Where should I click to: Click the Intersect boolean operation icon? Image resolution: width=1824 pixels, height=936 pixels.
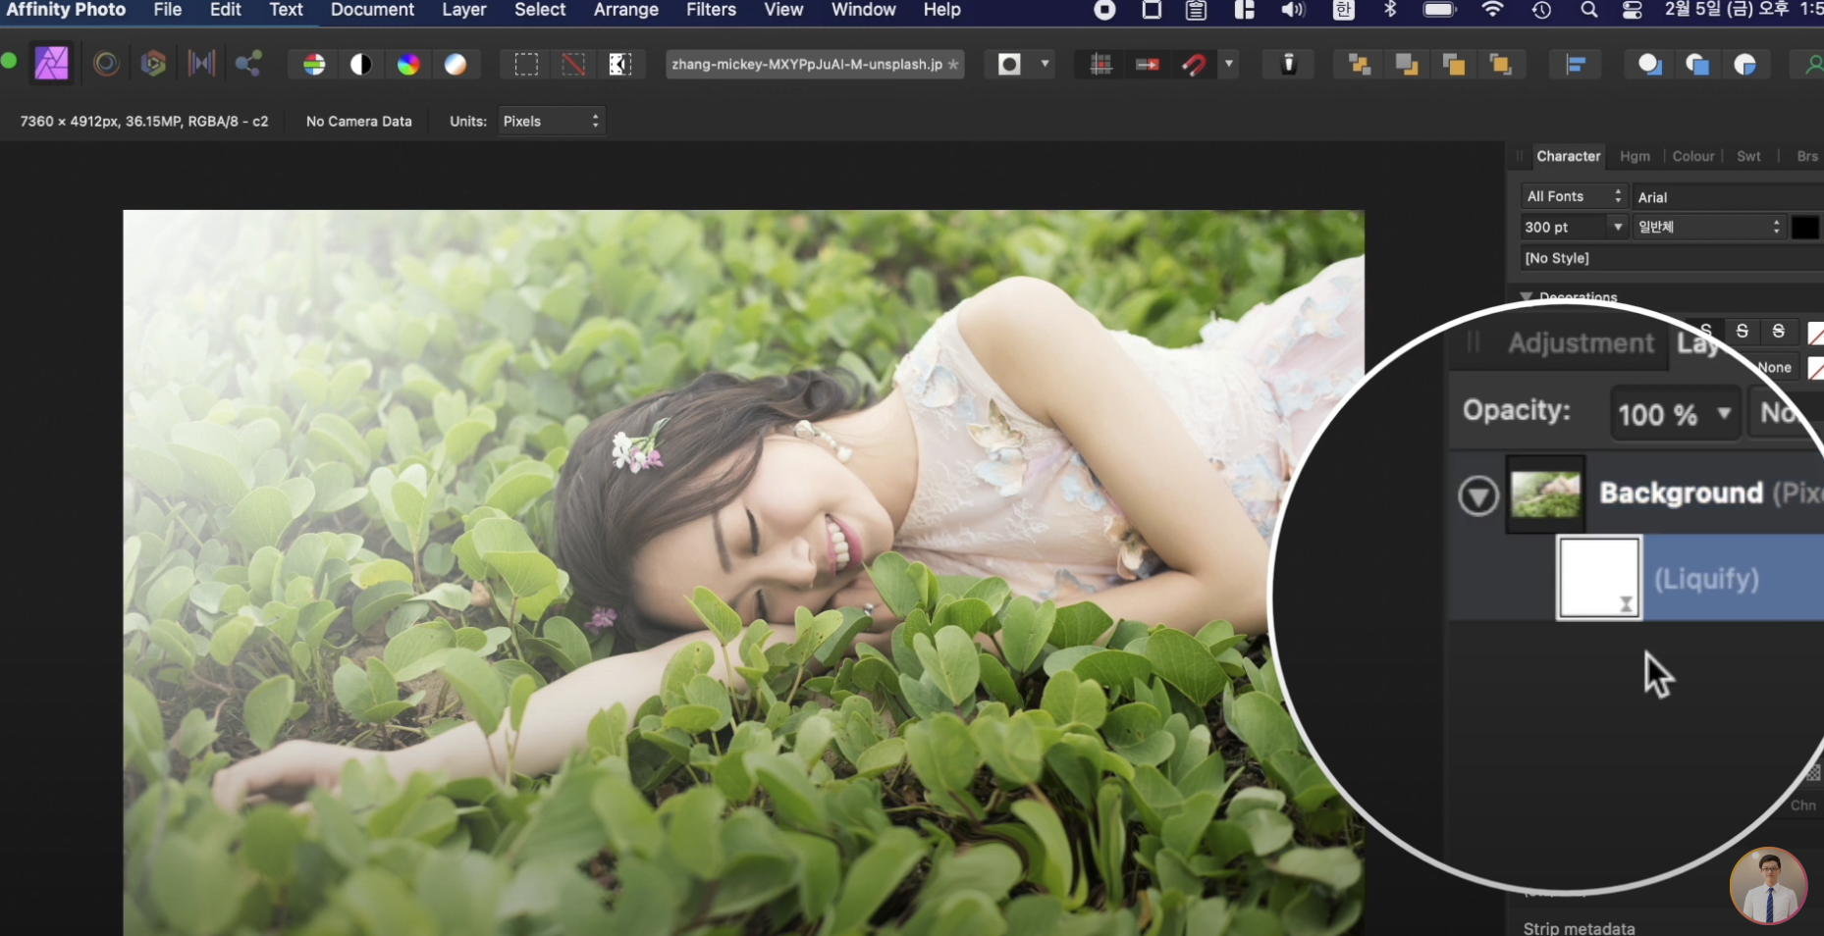(x=1744, y=65)
